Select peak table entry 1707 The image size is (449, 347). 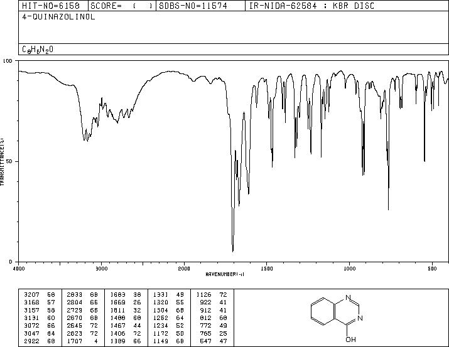coord(82,341)
